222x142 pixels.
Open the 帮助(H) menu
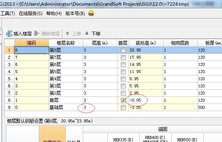tap(54, 14)
